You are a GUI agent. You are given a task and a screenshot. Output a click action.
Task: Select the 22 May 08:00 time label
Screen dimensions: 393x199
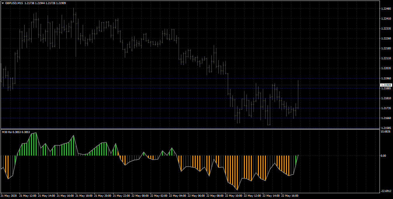(215, 196)
